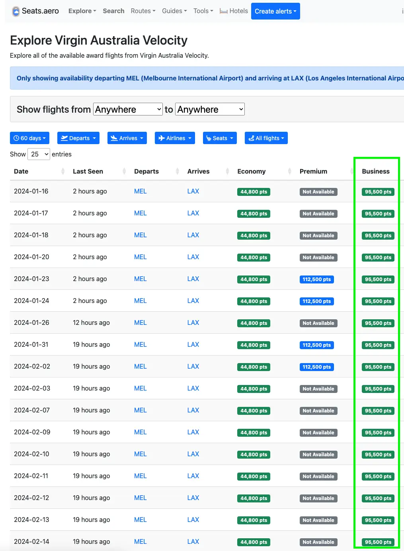The width and height of the screenshot is (404, 551).
Task: Click 95,500 pts business badge for 2024-02-13
Action: click(378, 520)
